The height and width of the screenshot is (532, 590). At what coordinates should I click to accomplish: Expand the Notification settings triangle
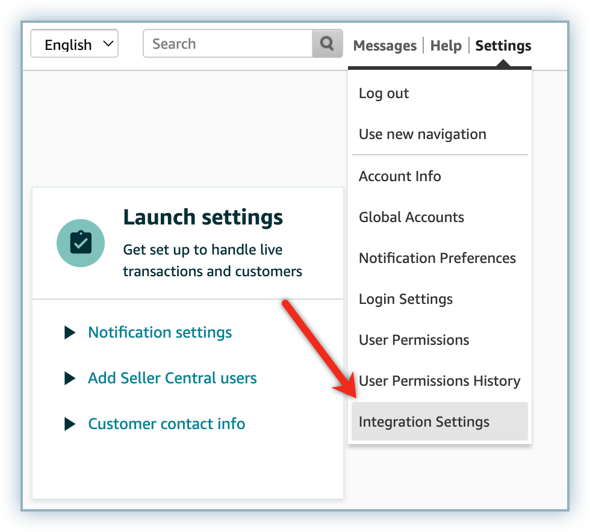[x=70, y=333]
